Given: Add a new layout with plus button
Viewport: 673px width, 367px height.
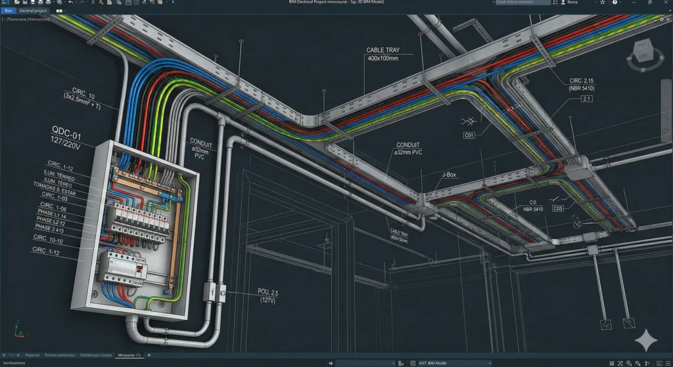Looking at the screenshot, I should click(x=149, y=355).
